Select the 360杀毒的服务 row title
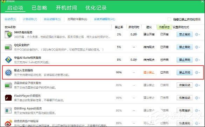Viewport: 205px width, 127px height. pyautogui.click(x=23, y=32)
